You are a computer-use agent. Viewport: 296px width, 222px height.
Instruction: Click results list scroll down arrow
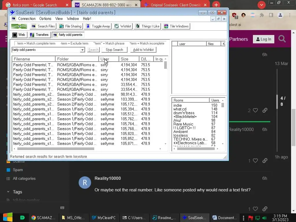point(166,144)
